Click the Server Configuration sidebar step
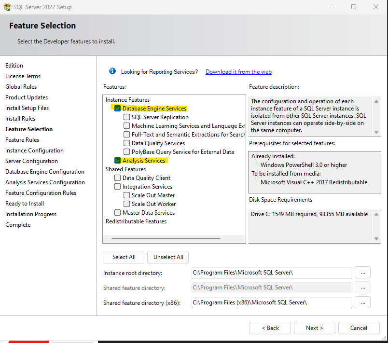The width and height of the screenshot is (388, 343). [31, 161]
